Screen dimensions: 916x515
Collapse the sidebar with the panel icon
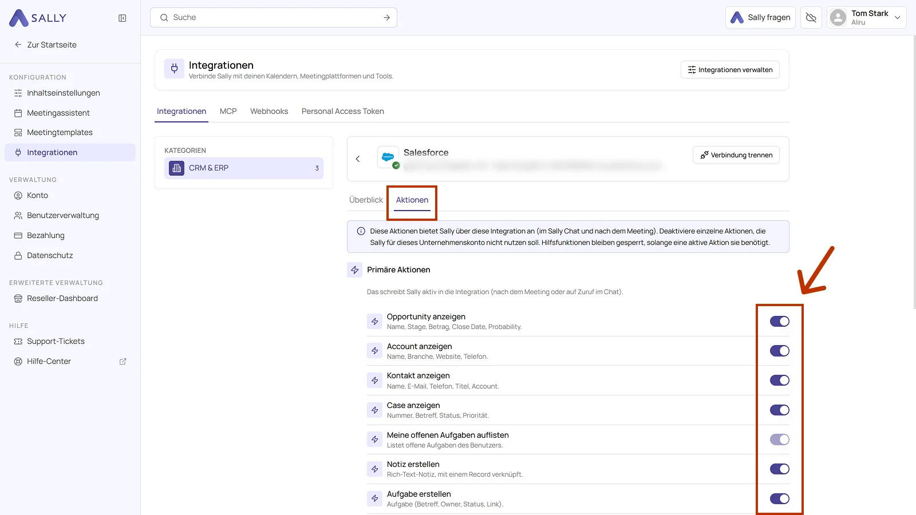(123, 18)
